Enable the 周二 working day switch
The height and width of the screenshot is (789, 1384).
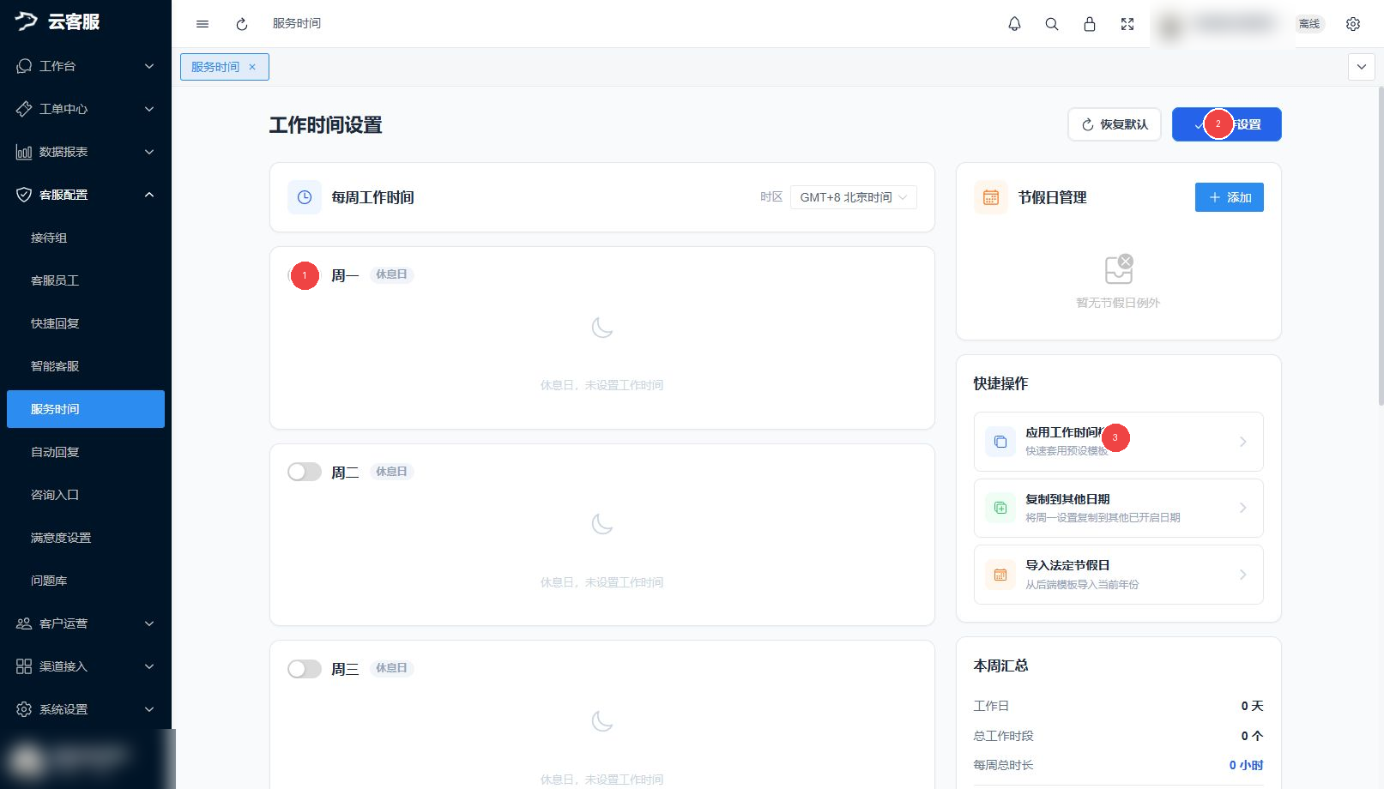point(305,472)
